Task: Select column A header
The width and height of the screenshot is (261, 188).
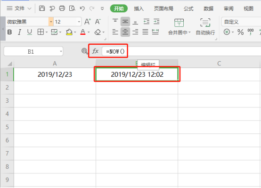Action: 55,64
